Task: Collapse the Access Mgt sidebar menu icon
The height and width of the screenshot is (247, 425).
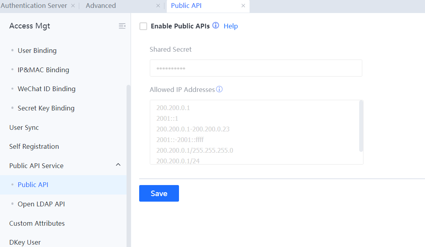Action: pyautogui.click(x=122, y=26)
